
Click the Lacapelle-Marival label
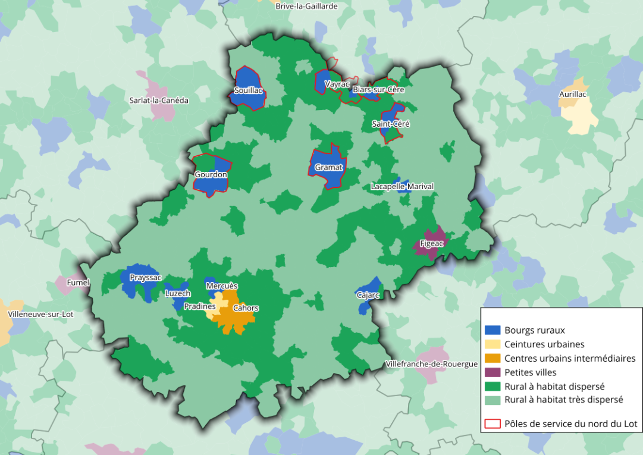(402, 187)
